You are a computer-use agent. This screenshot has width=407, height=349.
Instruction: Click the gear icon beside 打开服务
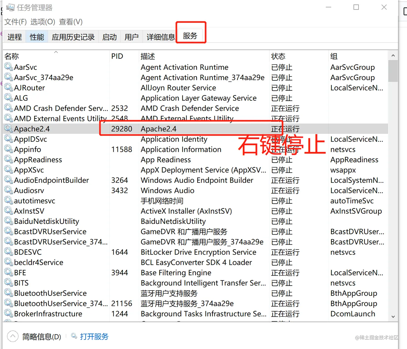pyautogui.click(x=74, y=336)
